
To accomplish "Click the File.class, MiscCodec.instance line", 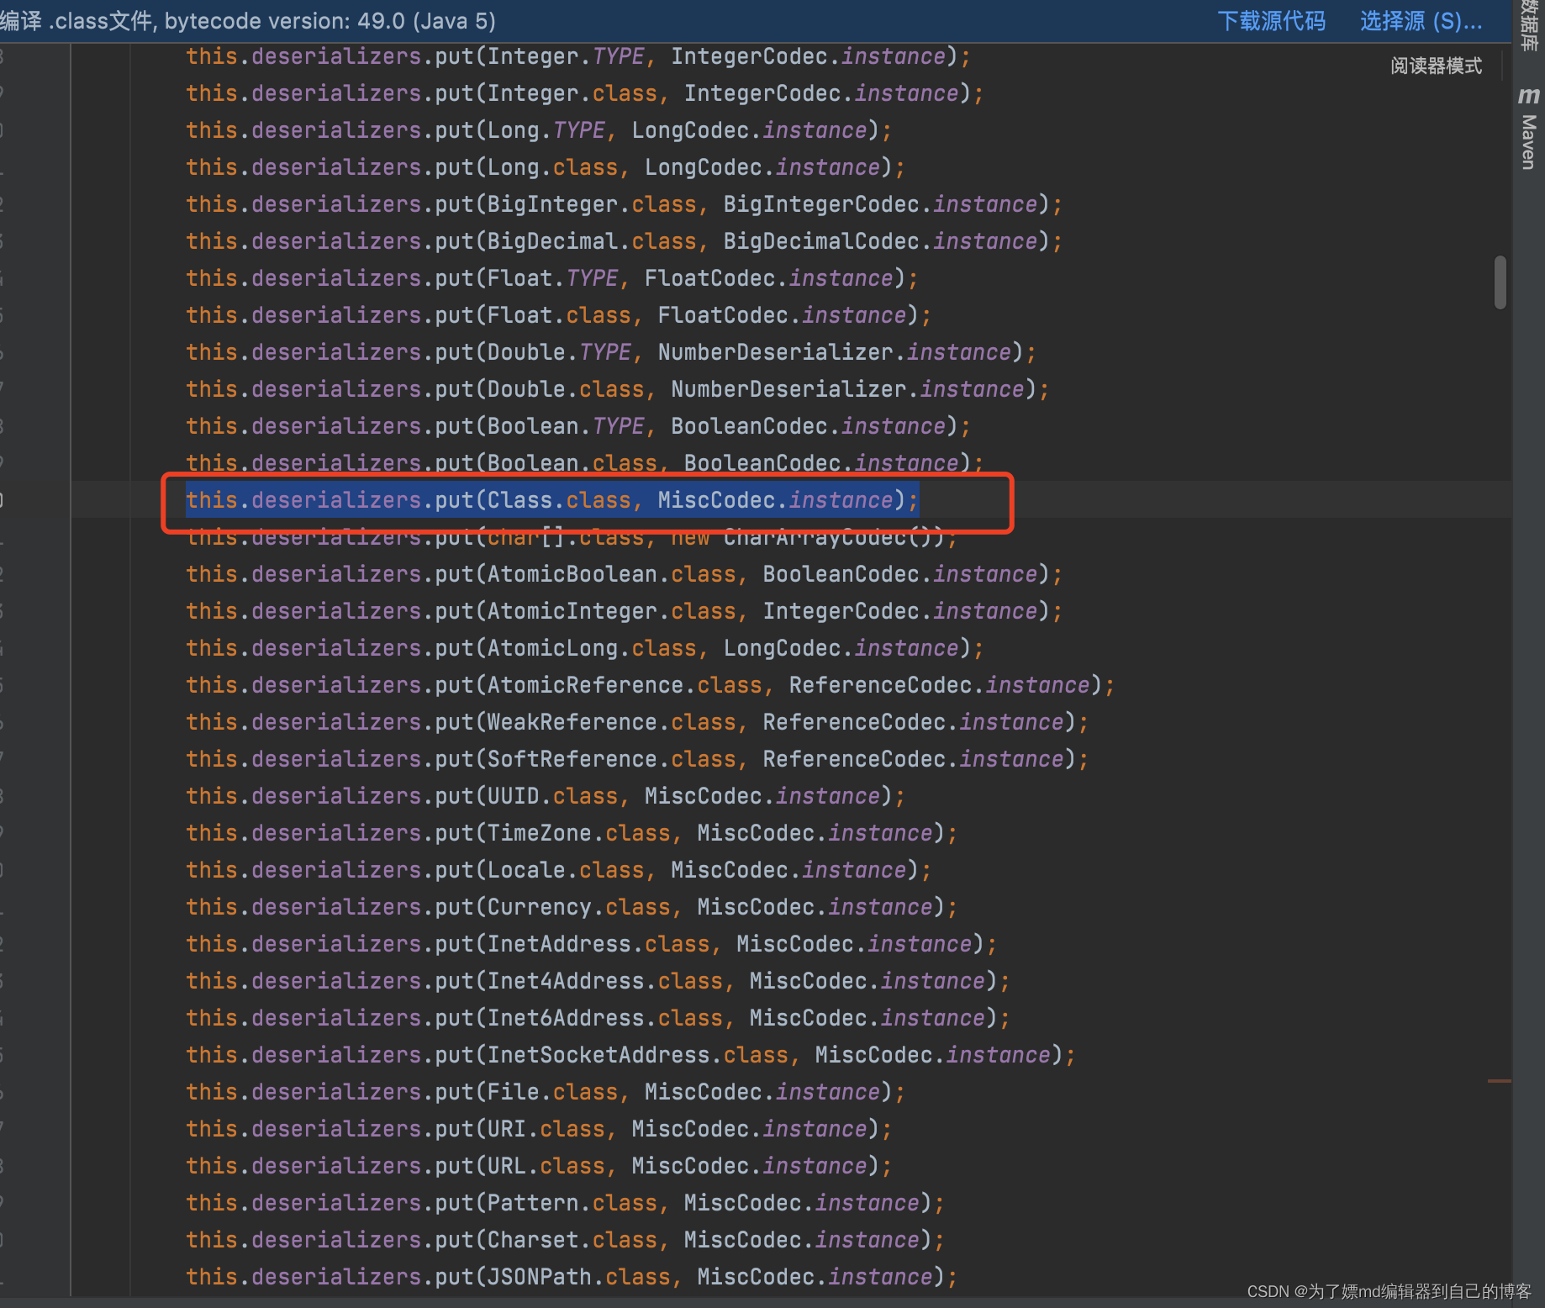I will (x=546, y=1092).
